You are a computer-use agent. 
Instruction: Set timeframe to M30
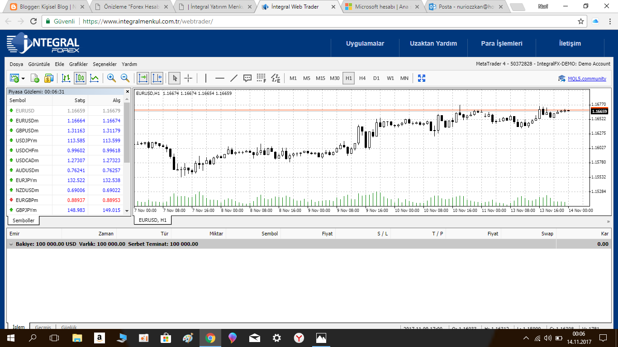[335, 78]
